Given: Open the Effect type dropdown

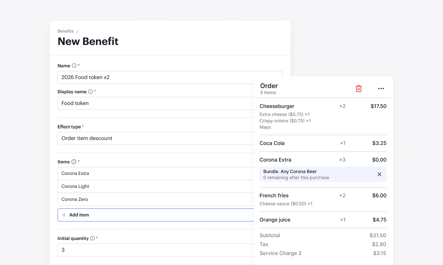Looking at the screenshot, I should pyautogui.click(x=156, y=138).
